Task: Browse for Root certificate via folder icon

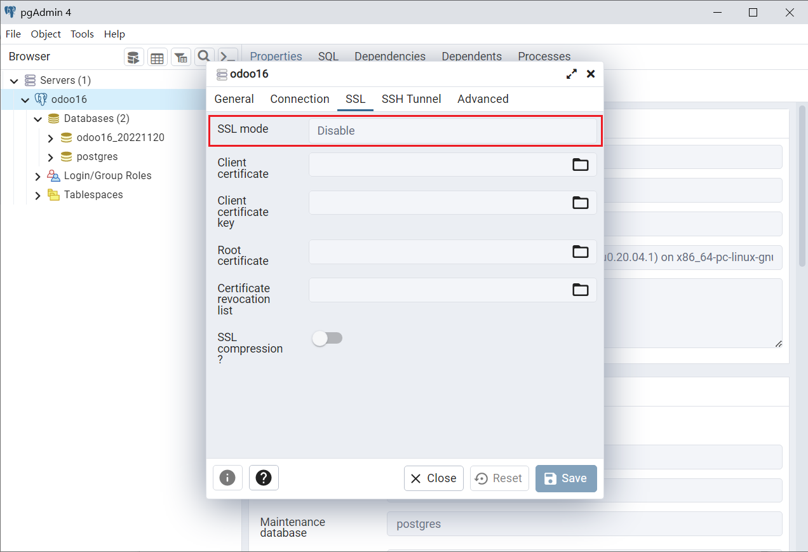Action: [581, 252]
